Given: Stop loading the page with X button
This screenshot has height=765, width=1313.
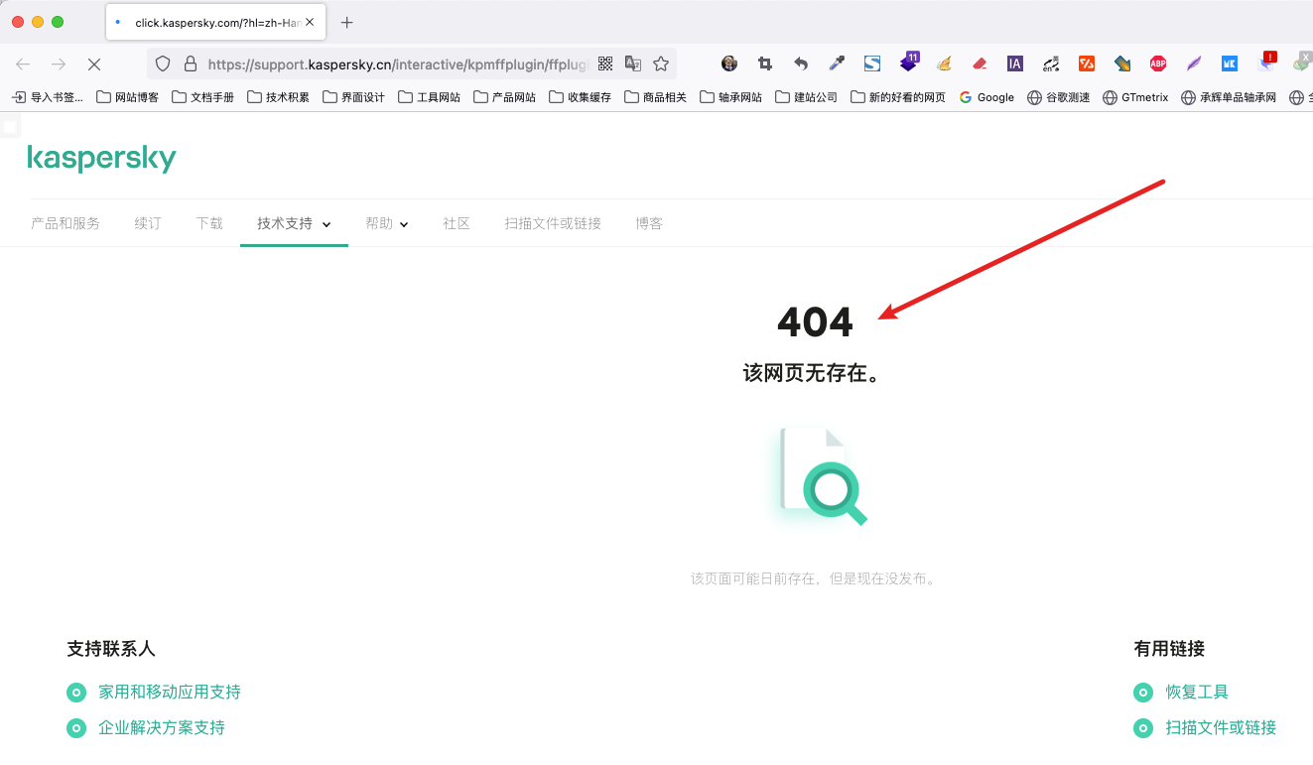Looking at the screenshot, I should [93, 64].
